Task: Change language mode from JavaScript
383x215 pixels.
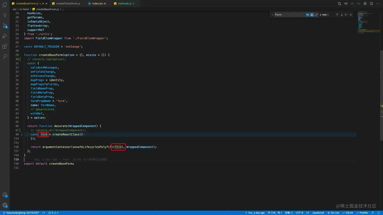Action: click(x=318, y=213)
